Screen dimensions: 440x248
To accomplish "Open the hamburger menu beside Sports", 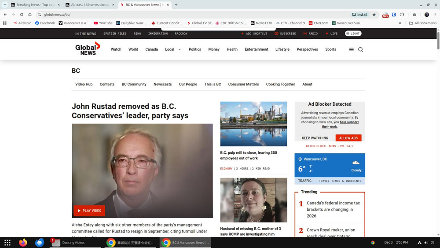I will click(x=351, y=50).
